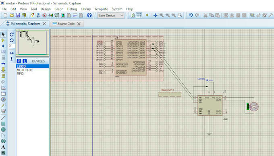The width and height of the screenshot is (274, 156).
Task: Toggle the grid display
Action: click(x=139, y=15)
